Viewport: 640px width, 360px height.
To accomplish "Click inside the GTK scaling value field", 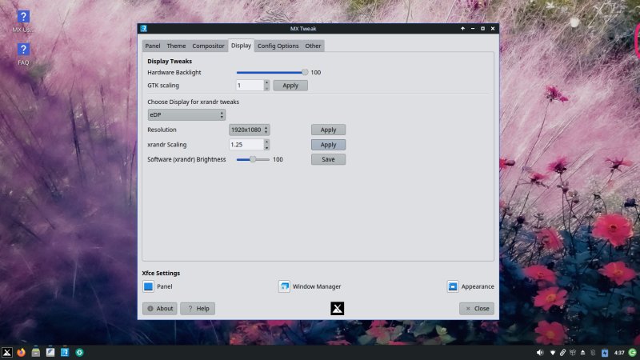I will click(250, 86).
